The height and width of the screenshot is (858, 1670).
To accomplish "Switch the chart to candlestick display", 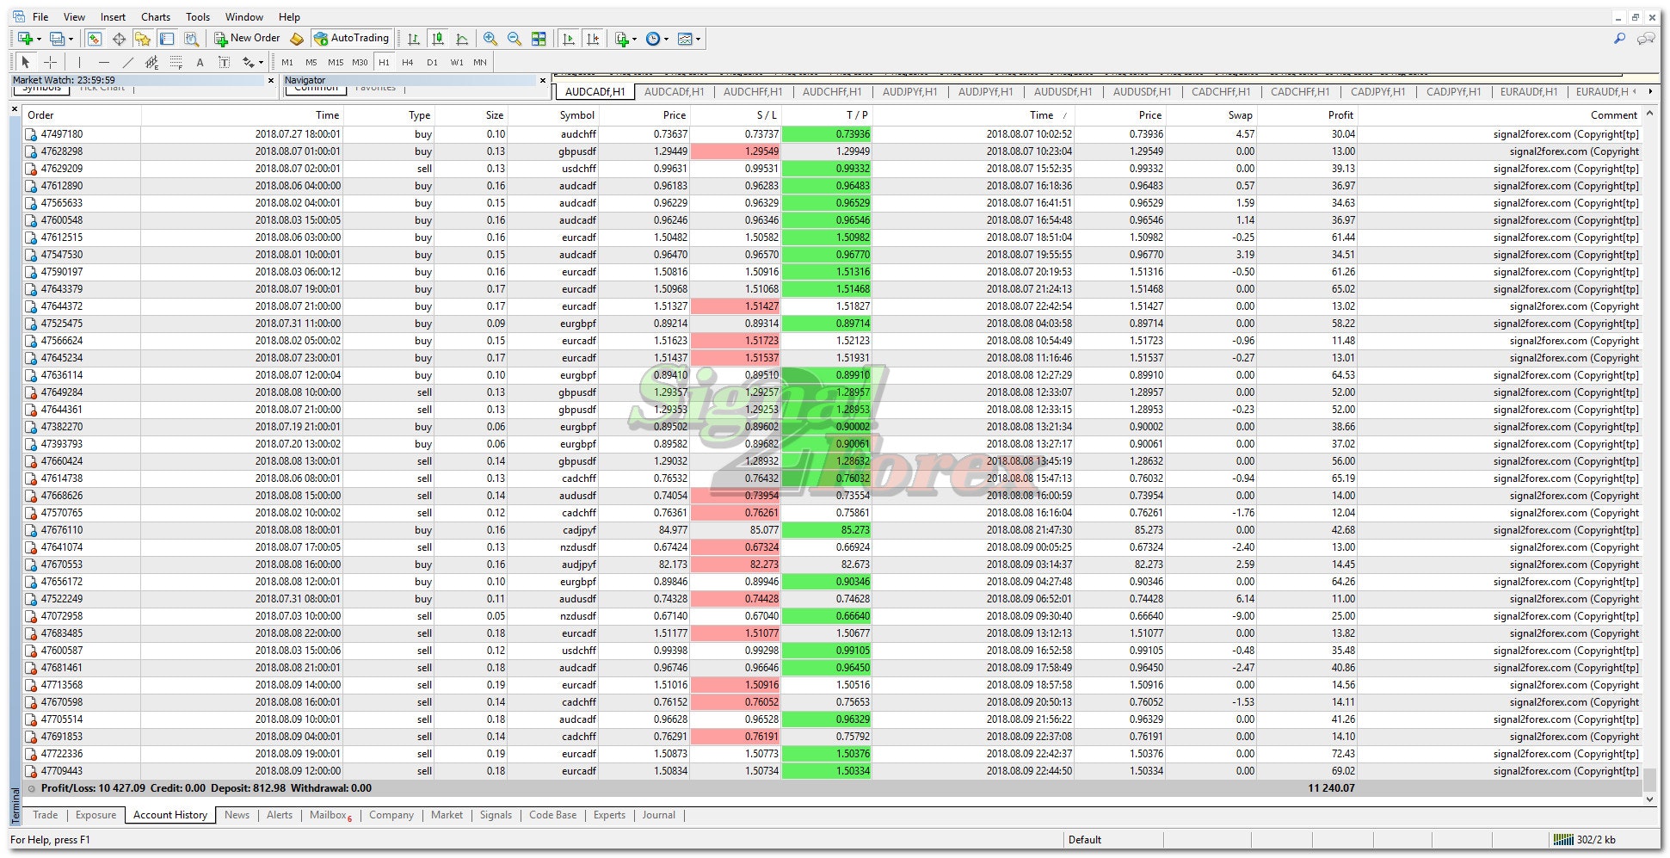I will click(x=436, y=38).
